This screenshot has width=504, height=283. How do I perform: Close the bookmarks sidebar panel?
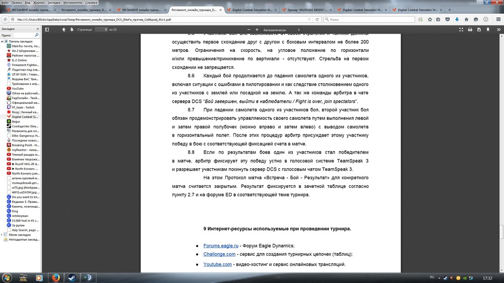pyautogui.click(x=38, y=29)
